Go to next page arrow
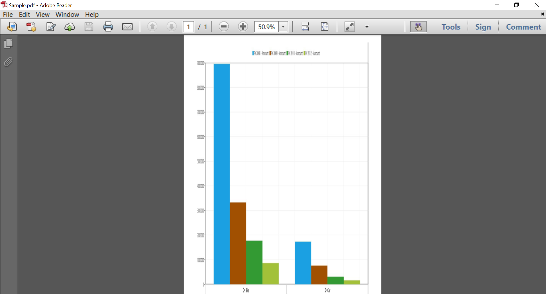The width and height of the screenshot is (546, 294). (172, 27)
